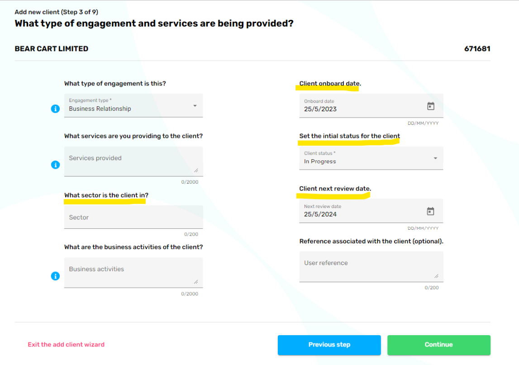This screenshot has height=365, width=519.
Task: Click the Services provided textarea resize handle
Action: pos(196,171)
